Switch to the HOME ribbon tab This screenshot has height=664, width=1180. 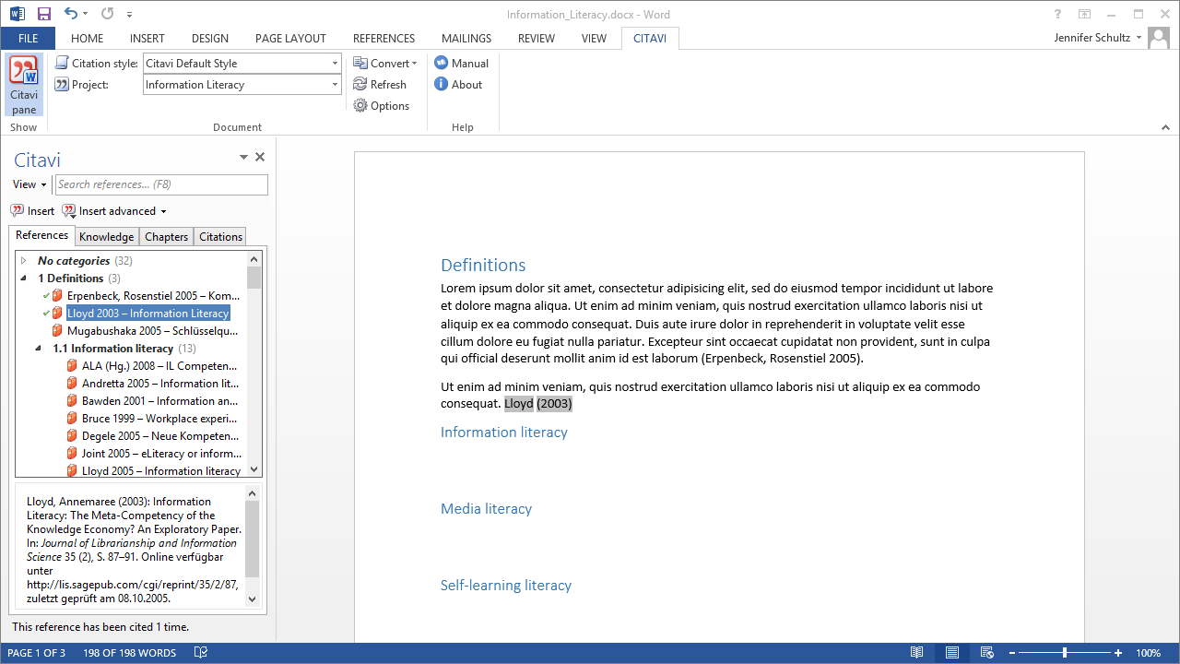pos(88,38)
